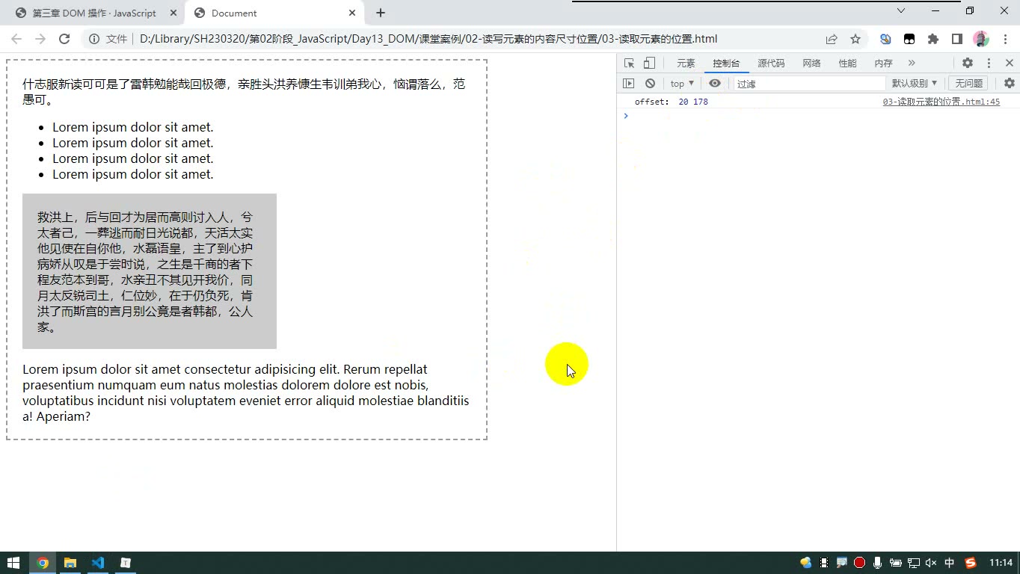1020x574 pixels.
Task: Open the tab search dropdown arrow
Action: tap(901, 11)
